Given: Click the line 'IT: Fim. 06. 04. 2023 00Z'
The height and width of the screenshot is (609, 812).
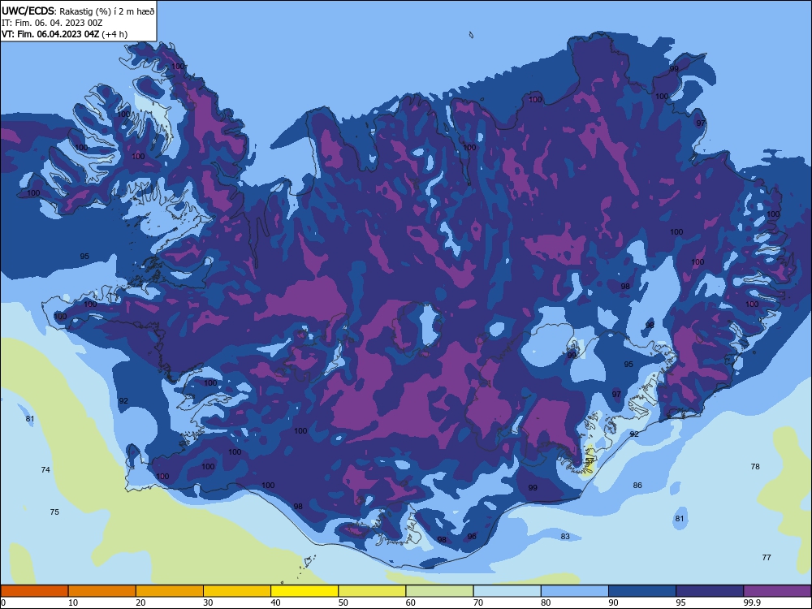Looking at the screenshot, I should point(52,23).
